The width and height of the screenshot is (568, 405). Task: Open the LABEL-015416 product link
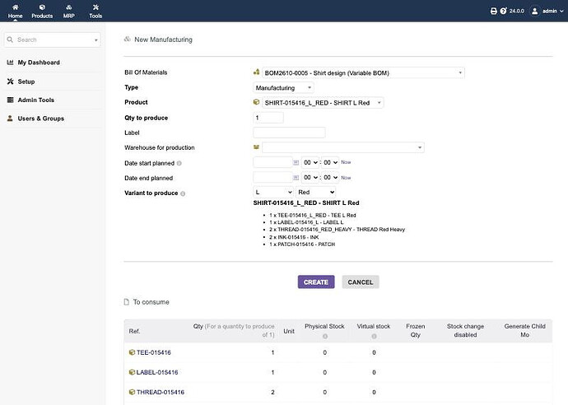157,372
